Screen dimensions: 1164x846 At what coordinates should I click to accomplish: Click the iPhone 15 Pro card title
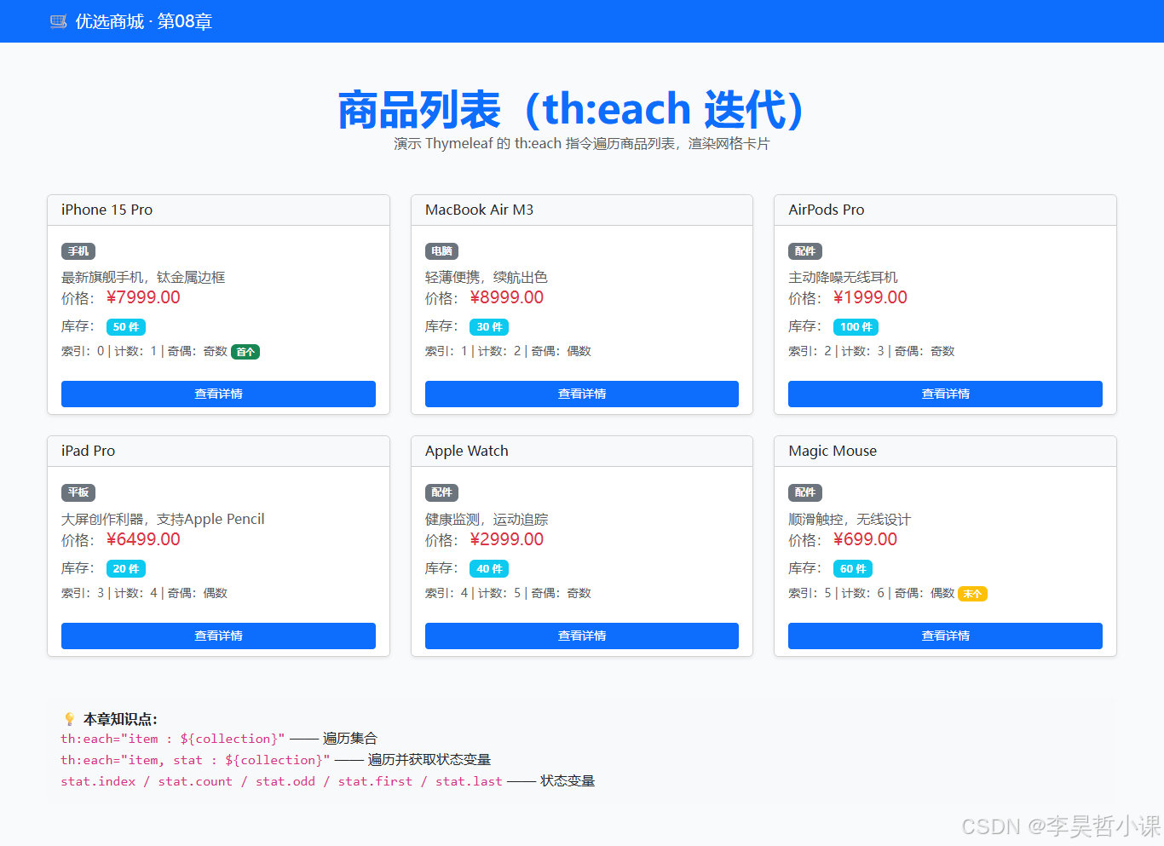click(x=107, y=210)
